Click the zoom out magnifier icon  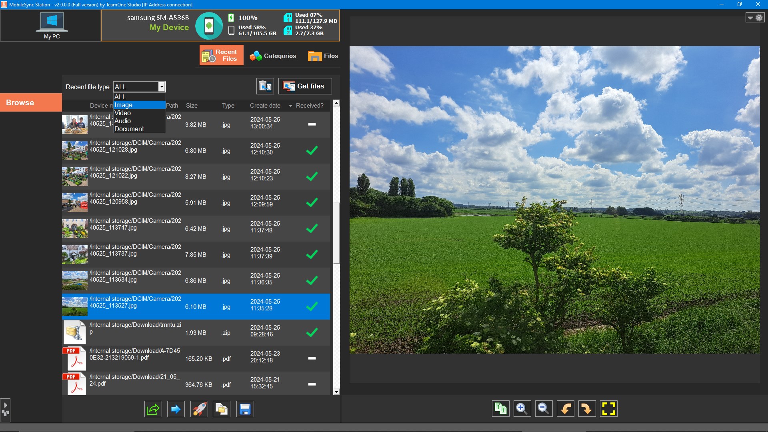(544, 409)
